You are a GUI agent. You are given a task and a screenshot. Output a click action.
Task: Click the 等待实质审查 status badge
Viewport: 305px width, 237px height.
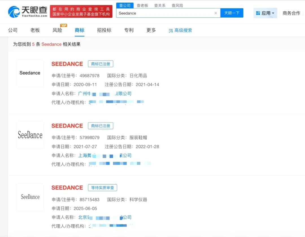click(x=103, y=188)
